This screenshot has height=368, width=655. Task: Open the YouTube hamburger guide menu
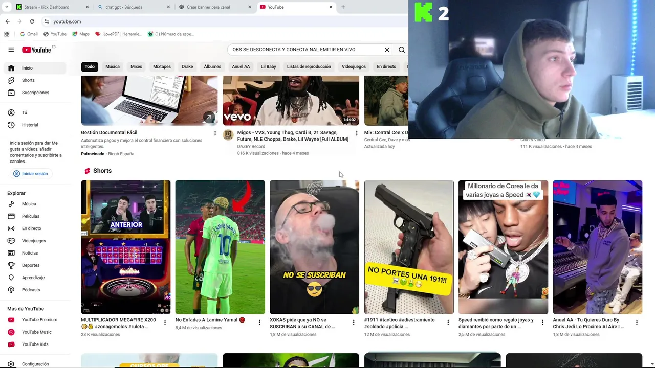pyautogui.click(x=11, y=50)
